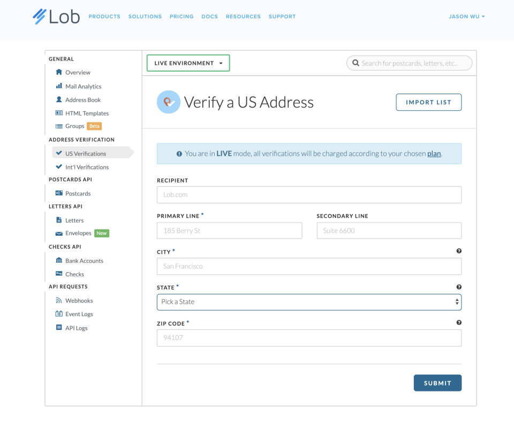Select the Postcards icon in sidebar
514x423 pixels.
pyautogui.click(x=59, y=193)
